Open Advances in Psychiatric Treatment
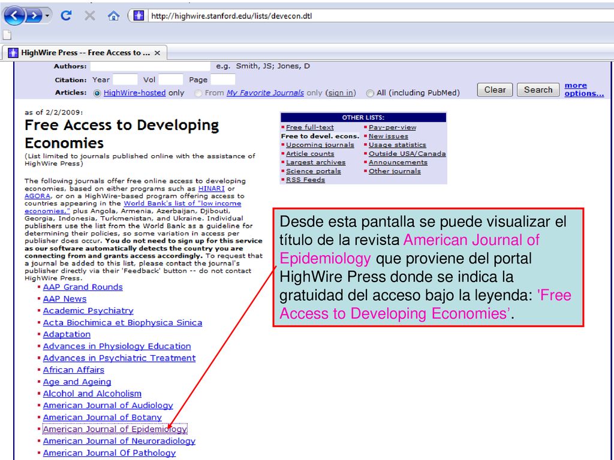The height and width of the screenshot is (460, 614). coord(119,358)
